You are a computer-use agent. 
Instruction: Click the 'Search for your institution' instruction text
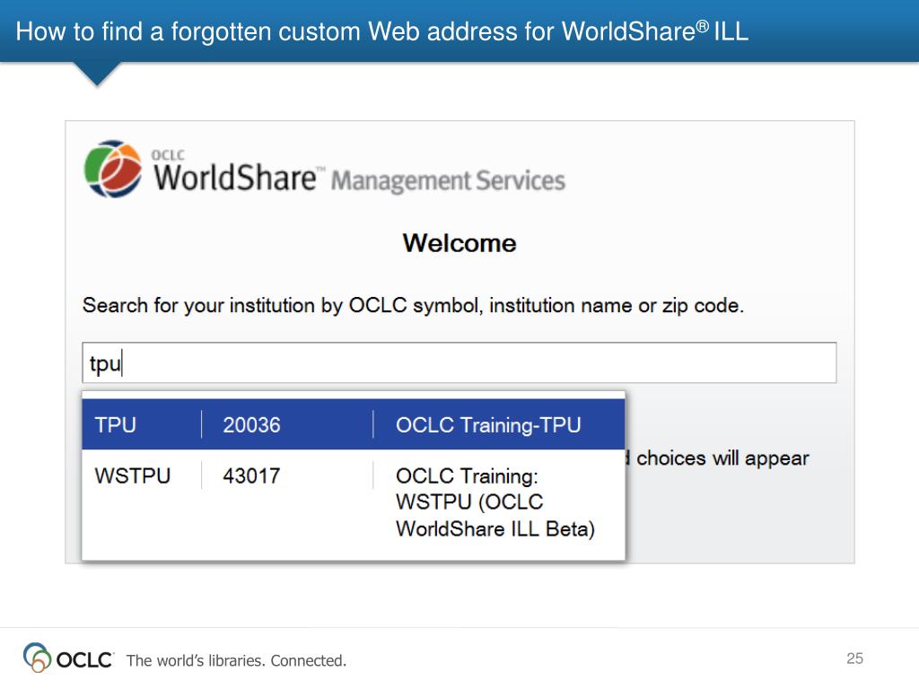coord(413,305)
